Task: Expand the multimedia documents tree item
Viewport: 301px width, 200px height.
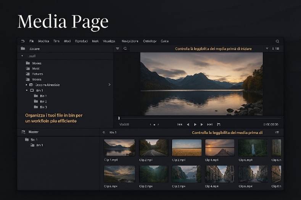Action: pyautogui.click(x=27, y=85)
